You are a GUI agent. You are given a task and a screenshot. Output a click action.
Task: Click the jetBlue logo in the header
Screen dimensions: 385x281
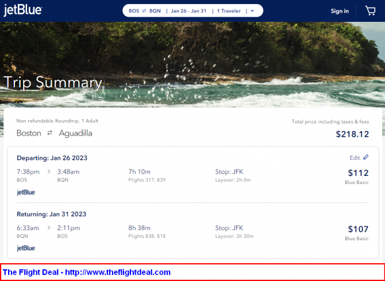22,10
